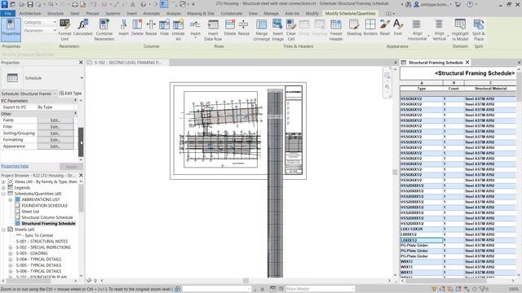Expand the Legends tree node
The width and height of the screenshot is (522, 293).
pos(3,188)
